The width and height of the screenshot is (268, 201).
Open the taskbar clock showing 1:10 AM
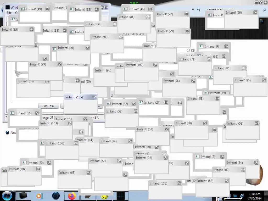click(x=255, y=196)
